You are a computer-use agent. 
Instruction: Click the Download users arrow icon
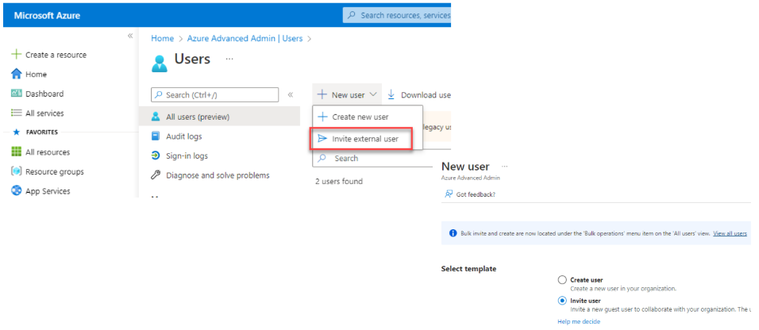391,95
